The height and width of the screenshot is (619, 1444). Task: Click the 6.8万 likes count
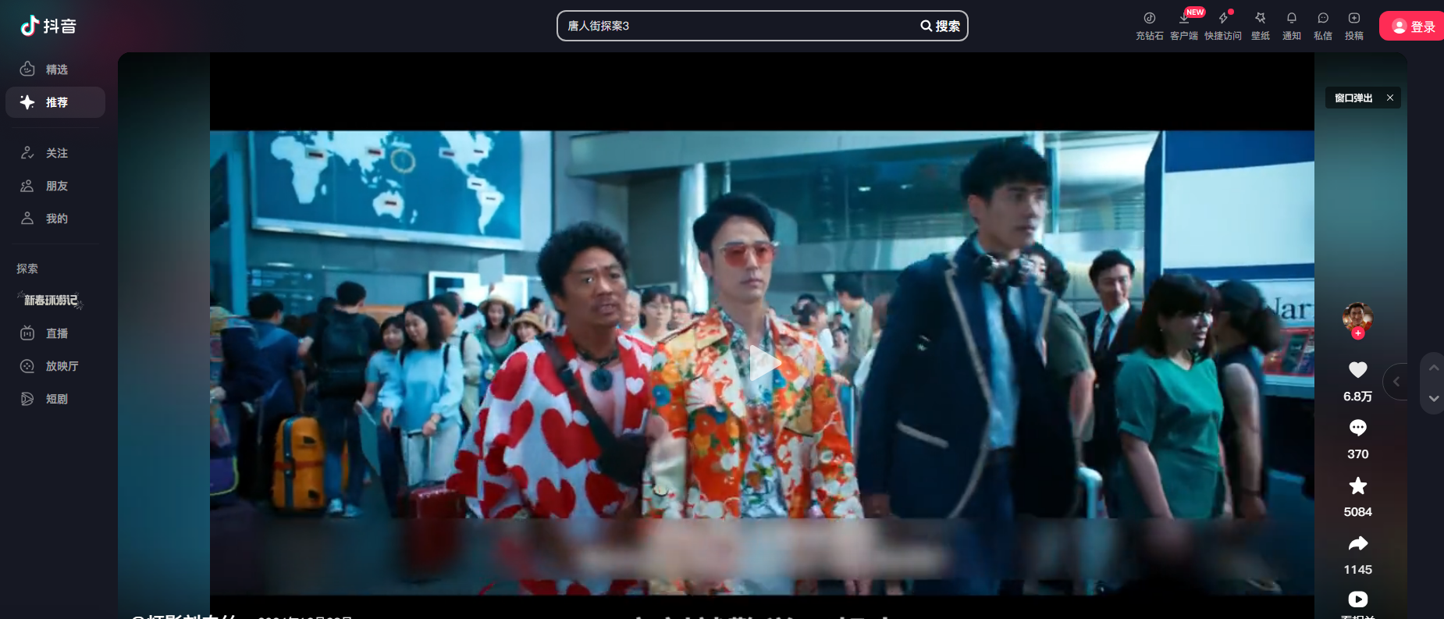[x=1357, y=397]
